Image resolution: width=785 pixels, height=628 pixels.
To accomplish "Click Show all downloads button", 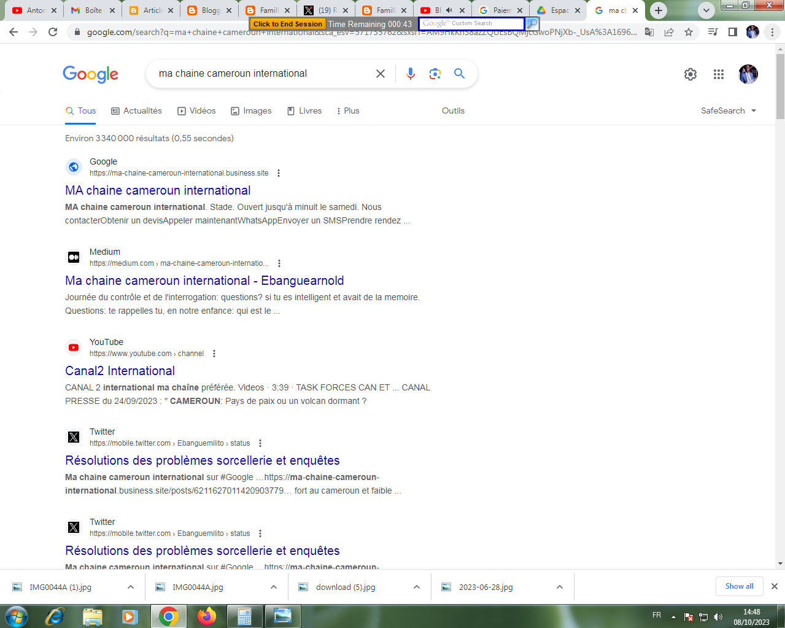I will click(x=739, y=586).
